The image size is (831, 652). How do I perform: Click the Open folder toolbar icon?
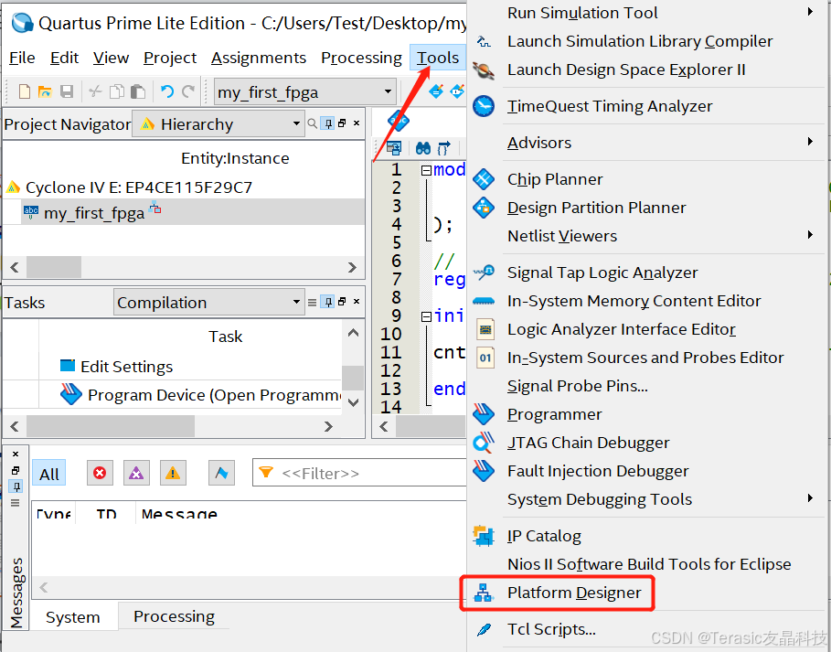45,91
